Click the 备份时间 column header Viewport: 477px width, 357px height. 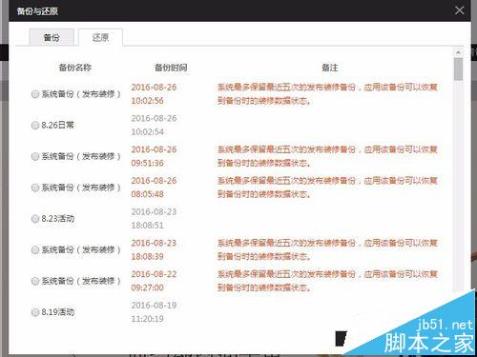[171, 68]
